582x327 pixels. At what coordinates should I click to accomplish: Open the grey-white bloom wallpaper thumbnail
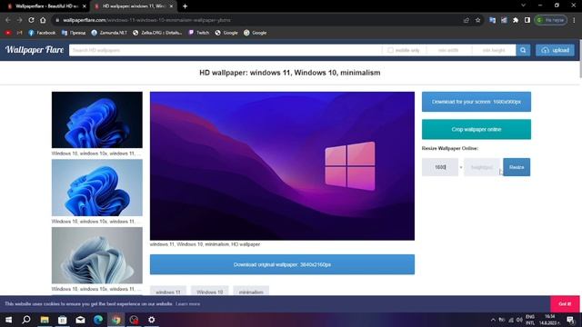coord(97,255)
